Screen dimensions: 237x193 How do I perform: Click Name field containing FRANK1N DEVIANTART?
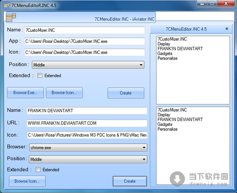tap(87, 111)
